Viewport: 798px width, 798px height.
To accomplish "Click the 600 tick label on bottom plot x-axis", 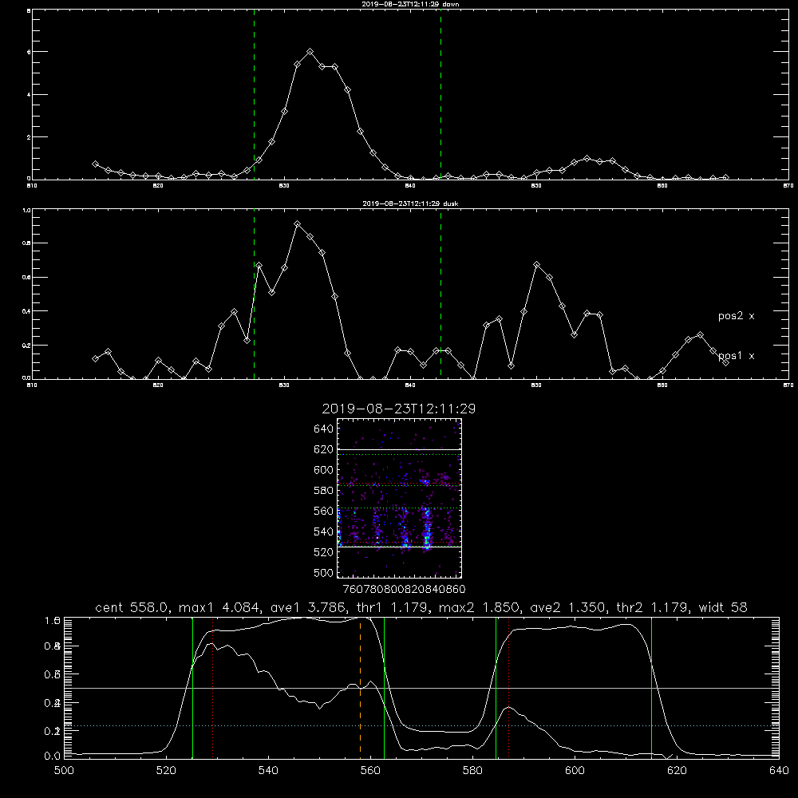I will coord(575,771).
